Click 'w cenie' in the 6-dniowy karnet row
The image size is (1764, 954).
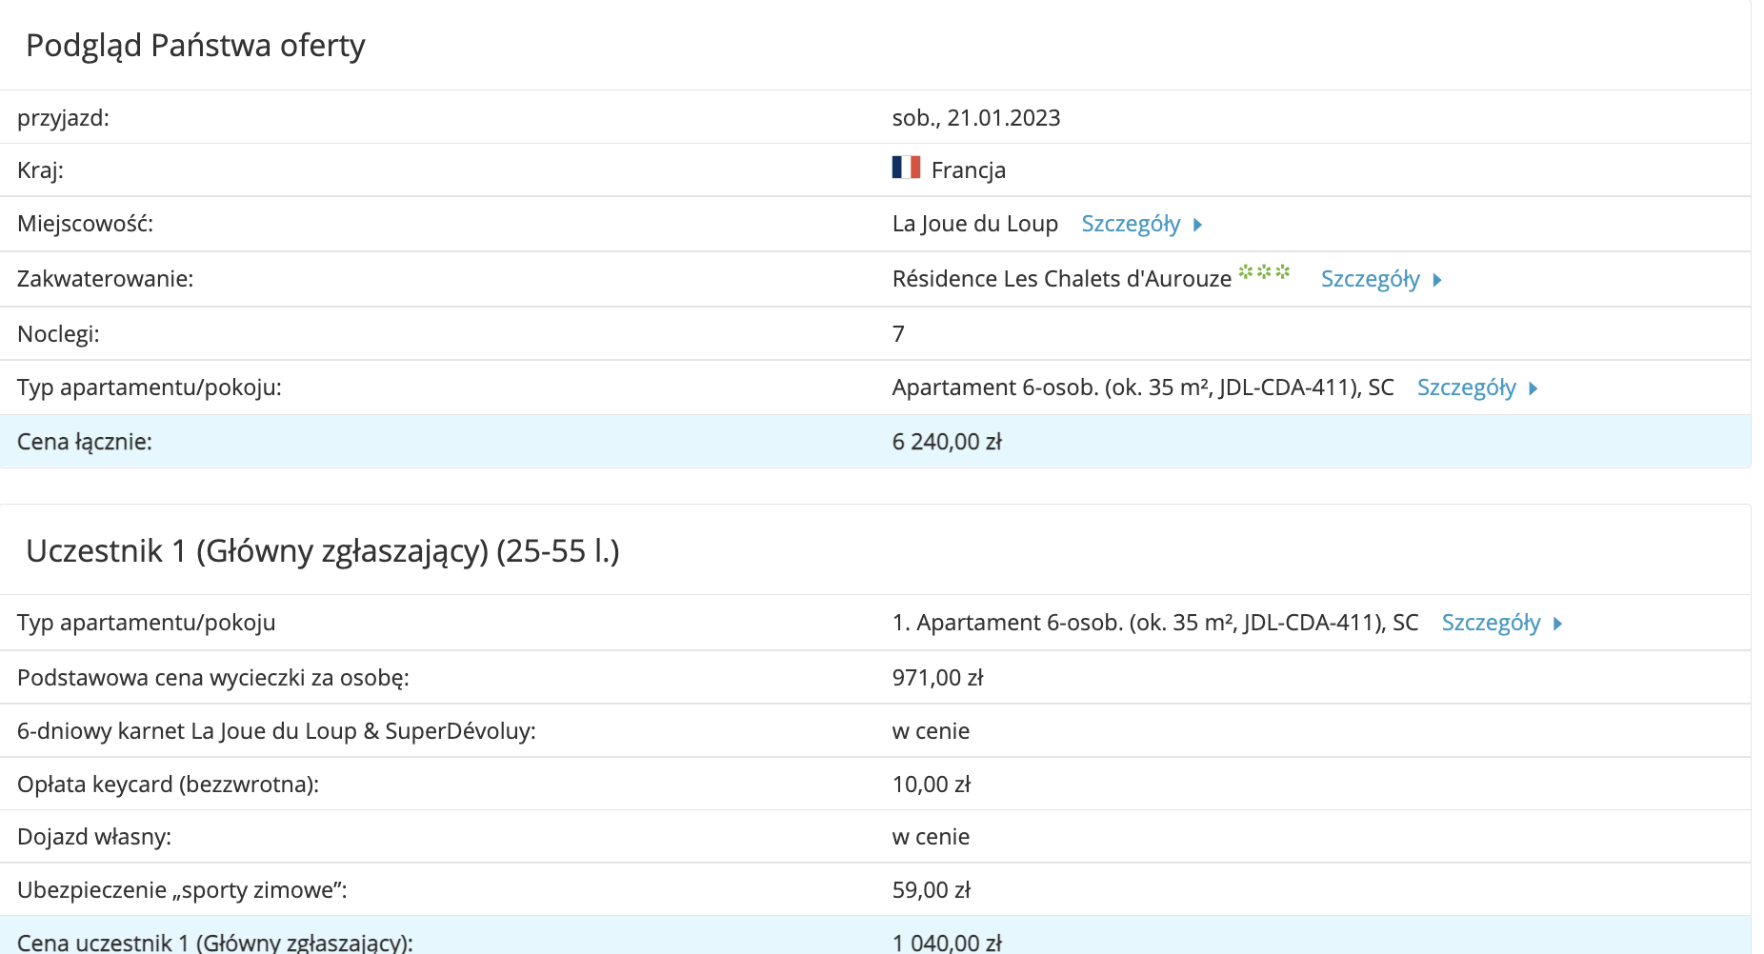coord(931,731)
